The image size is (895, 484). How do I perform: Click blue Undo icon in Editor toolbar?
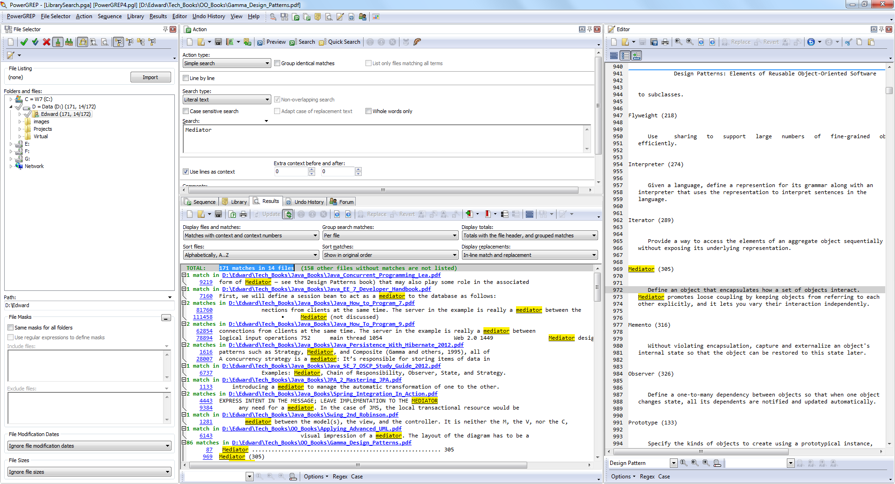coord(811,42)
